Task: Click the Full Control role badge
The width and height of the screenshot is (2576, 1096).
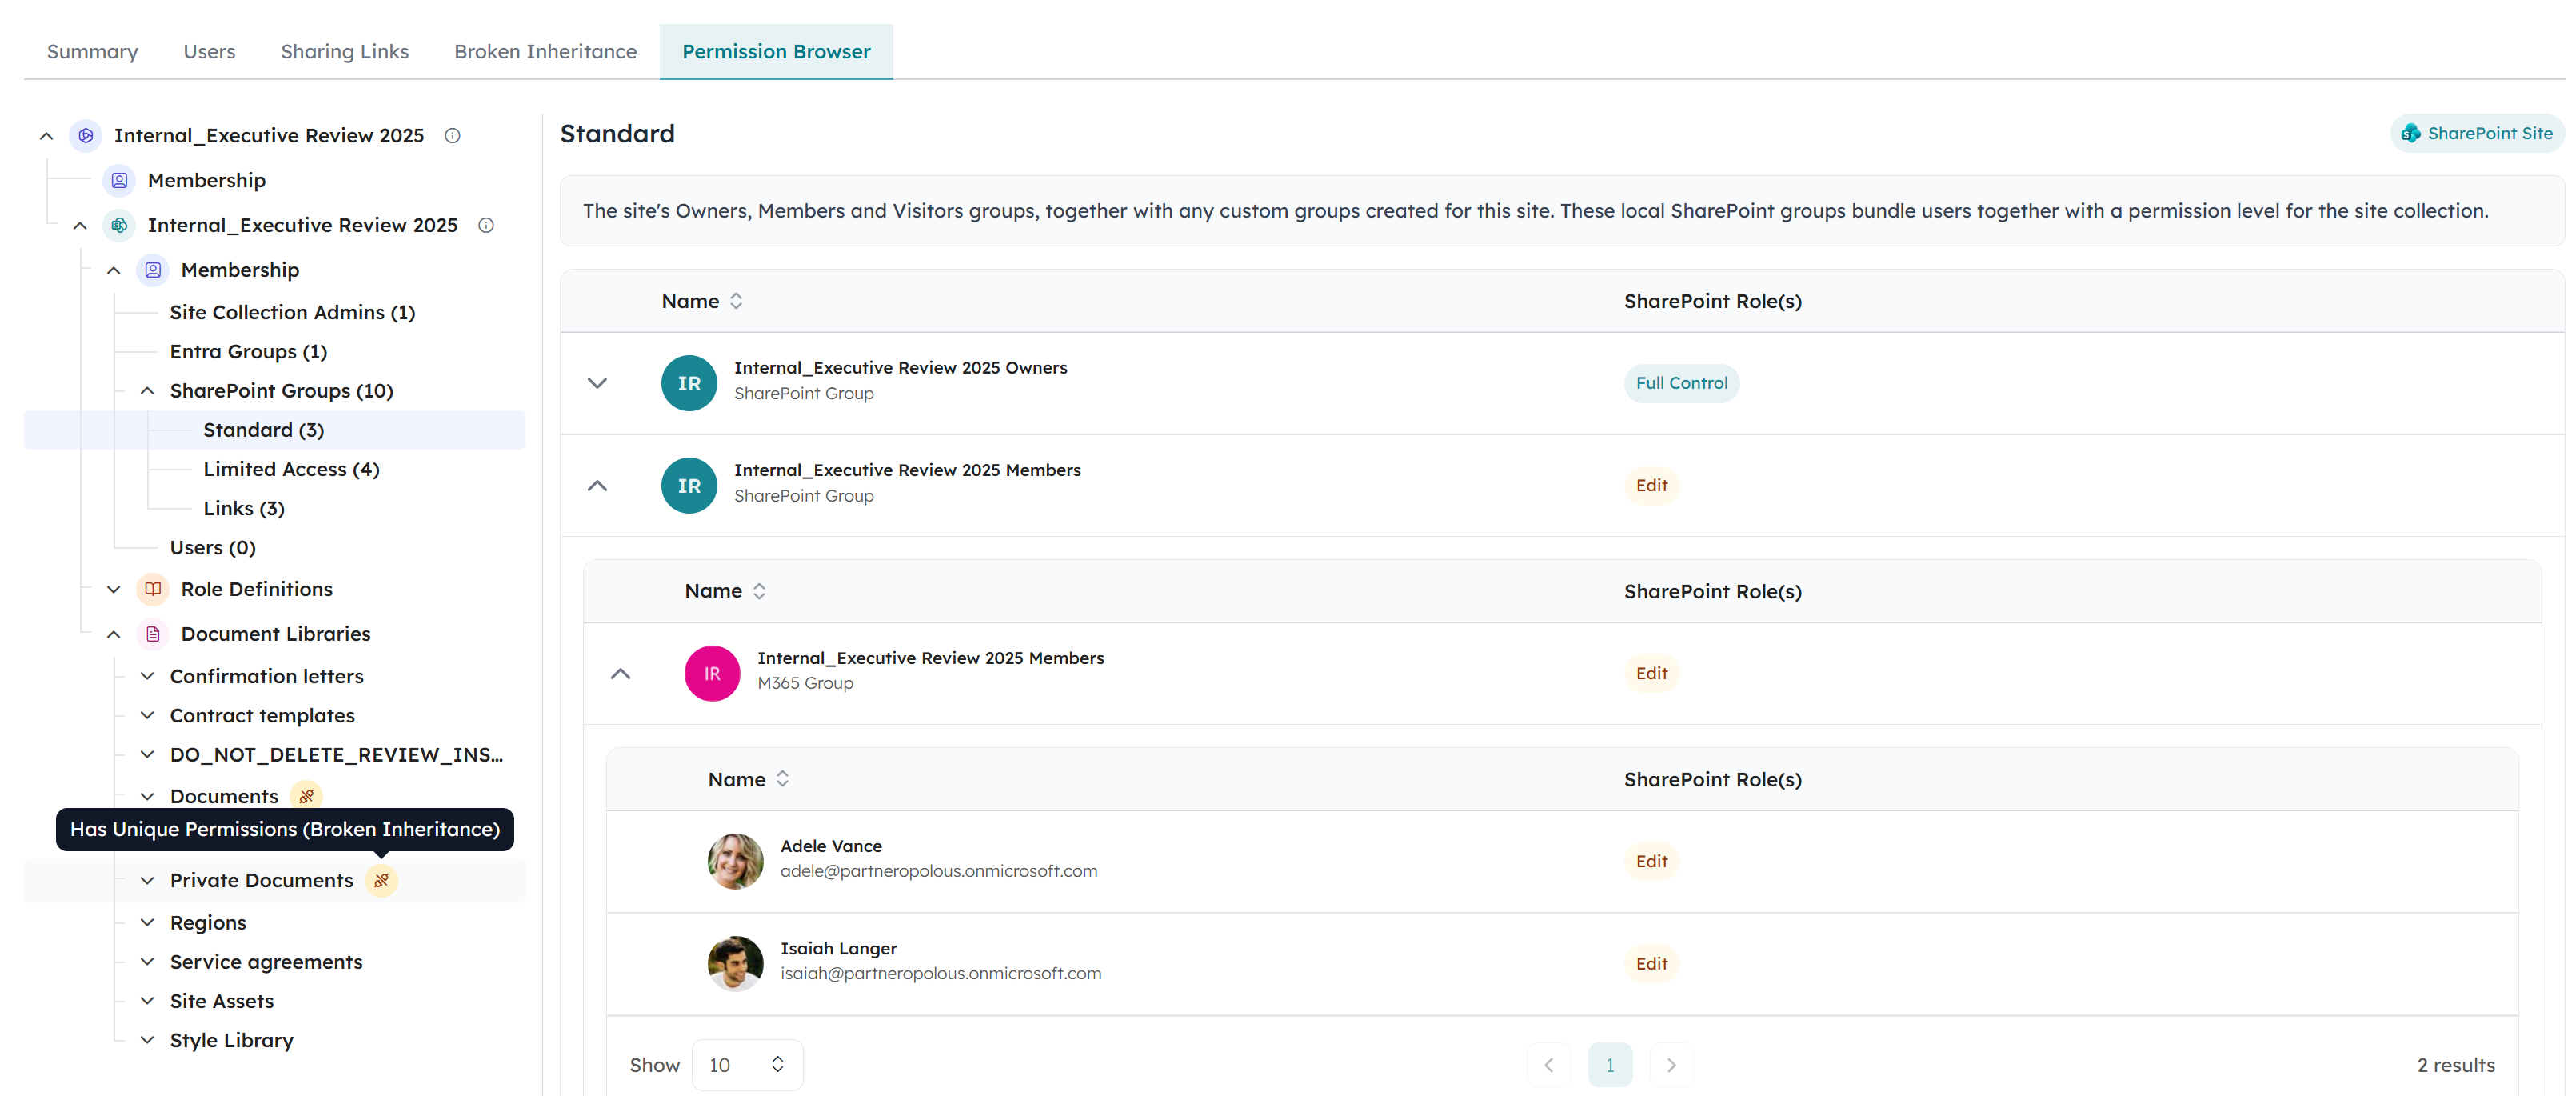Action: point(1681,383)
